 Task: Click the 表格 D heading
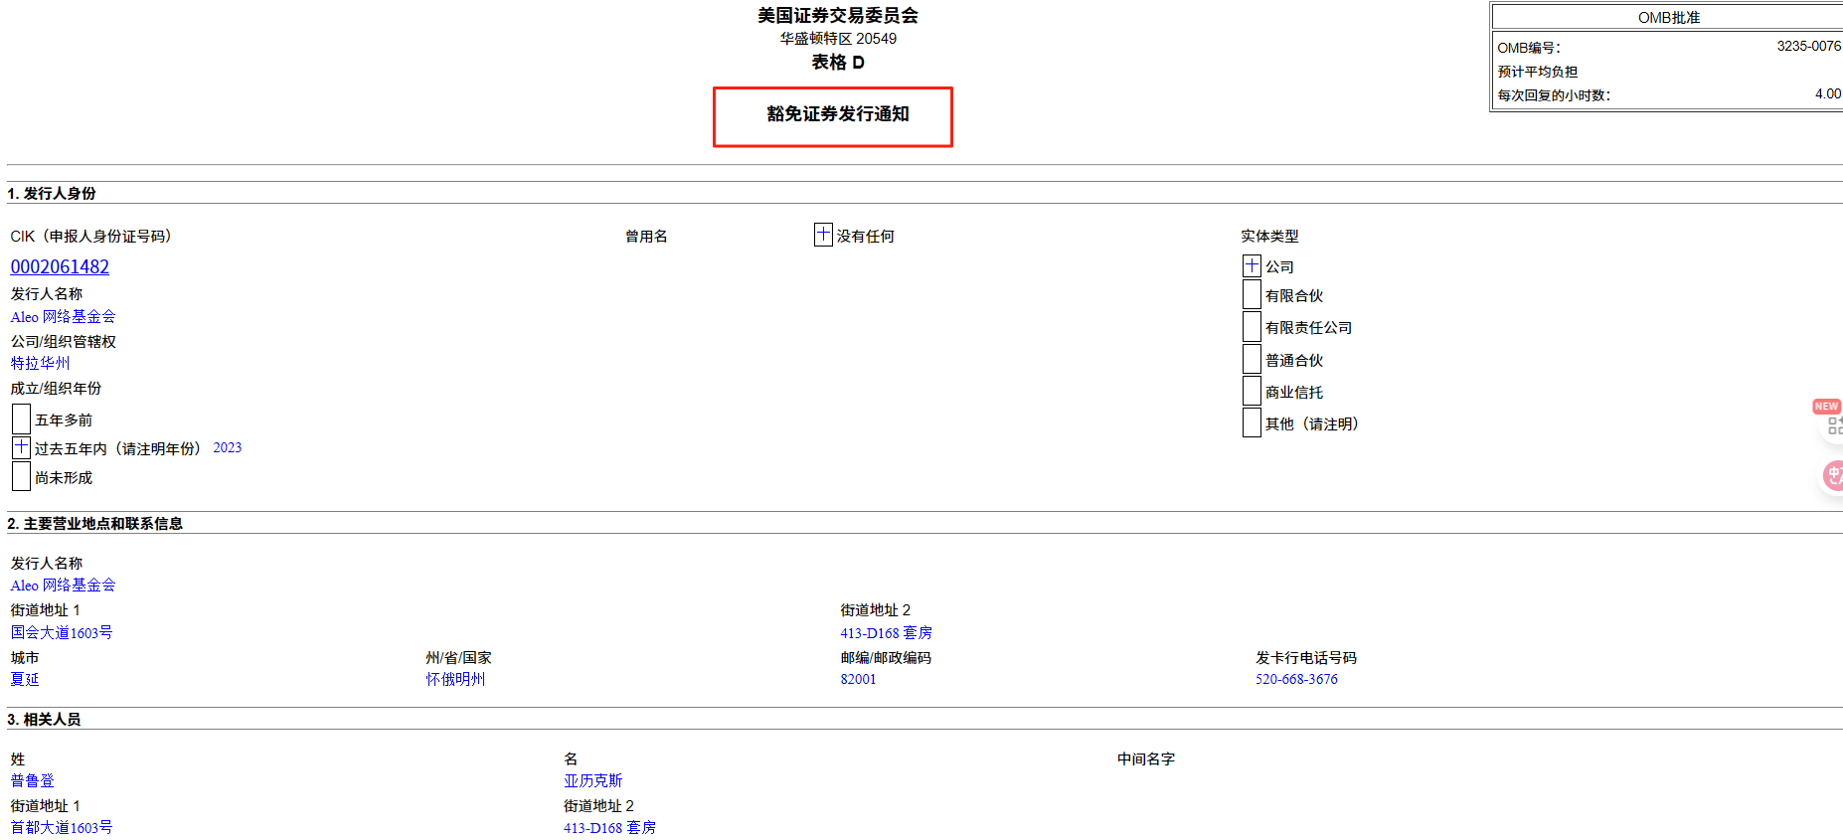[837, 62]
